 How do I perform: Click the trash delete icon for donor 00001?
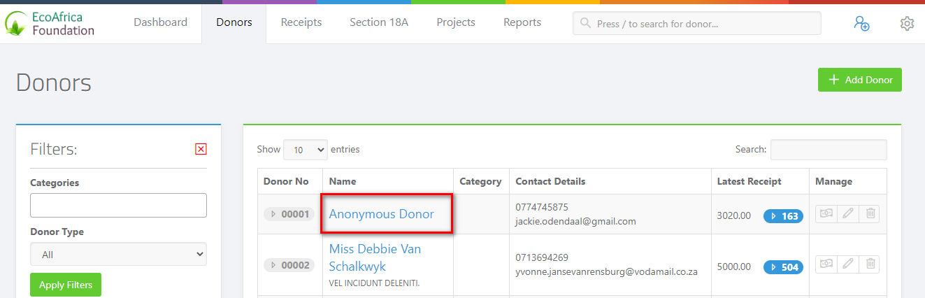pos(870,214)
